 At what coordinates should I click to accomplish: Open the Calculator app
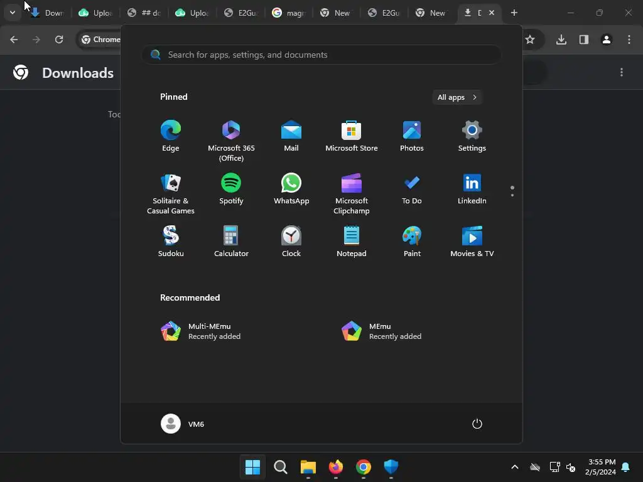(231, 242)
